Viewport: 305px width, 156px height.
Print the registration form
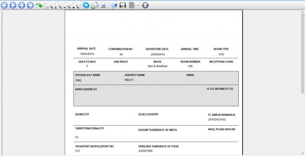[103, 5]
